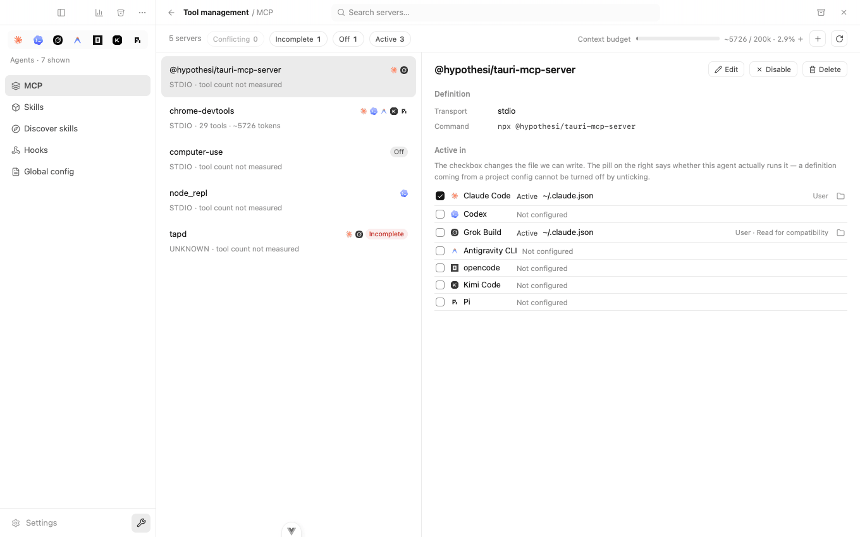The height and width of the screenshot is (537, 860).
Task: Open the folder for the Grok Build config
Action: (x=840, y=233)
